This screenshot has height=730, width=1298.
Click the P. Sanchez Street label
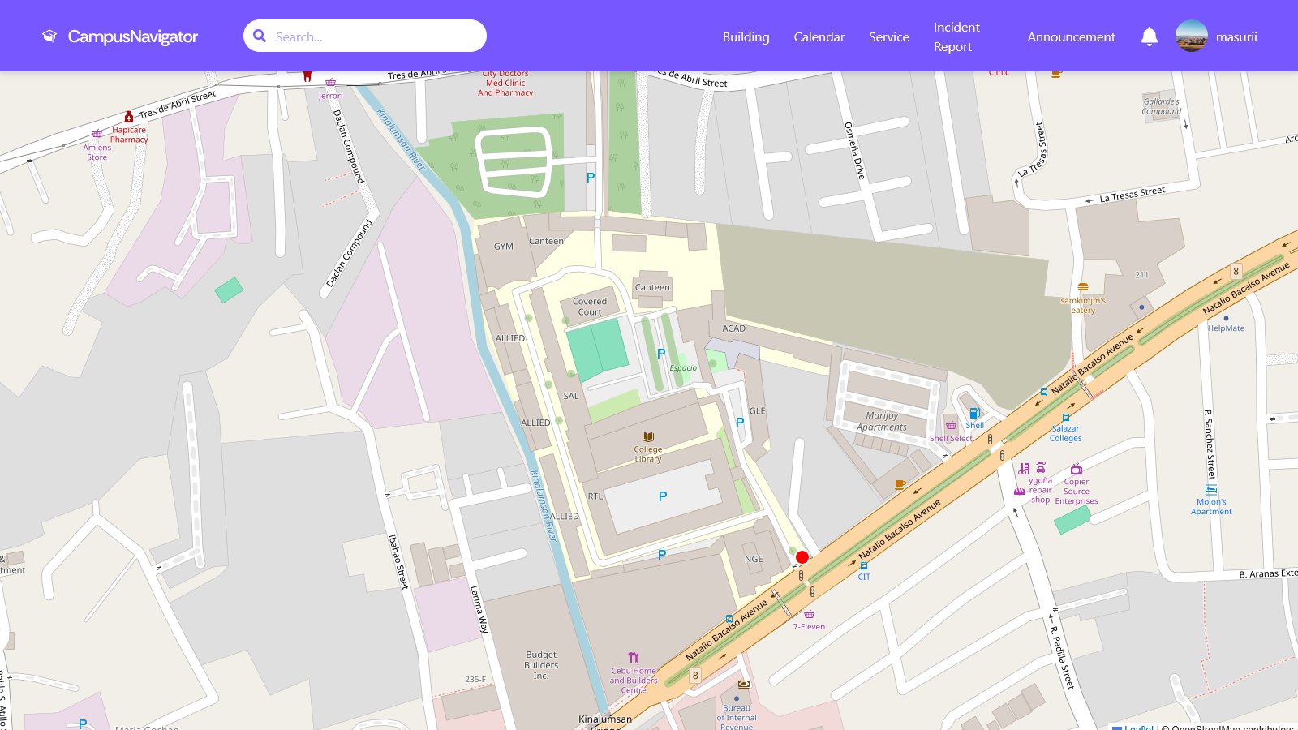1210,444
